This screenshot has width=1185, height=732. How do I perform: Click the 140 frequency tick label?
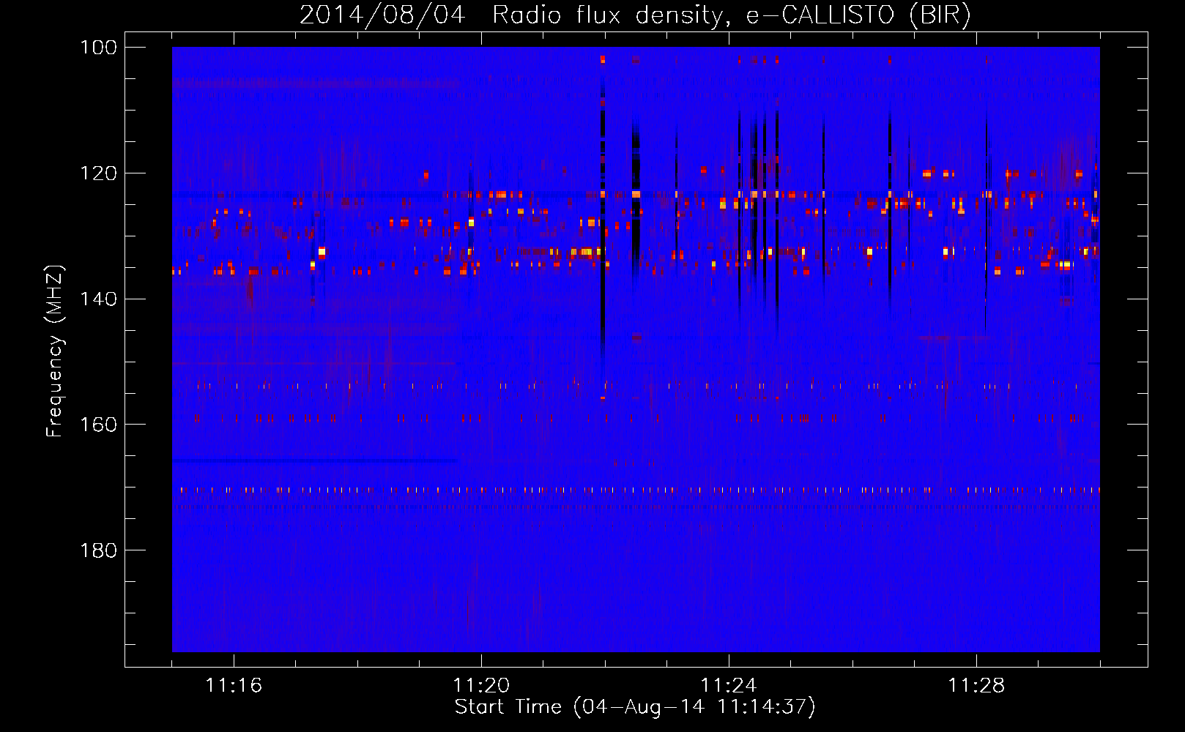click(x=100, y=299)
